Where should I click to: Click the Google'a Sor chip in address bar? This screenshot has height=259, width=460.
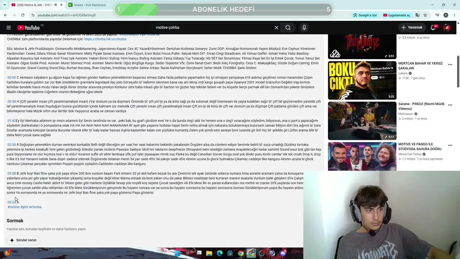[x=365, y=15]
